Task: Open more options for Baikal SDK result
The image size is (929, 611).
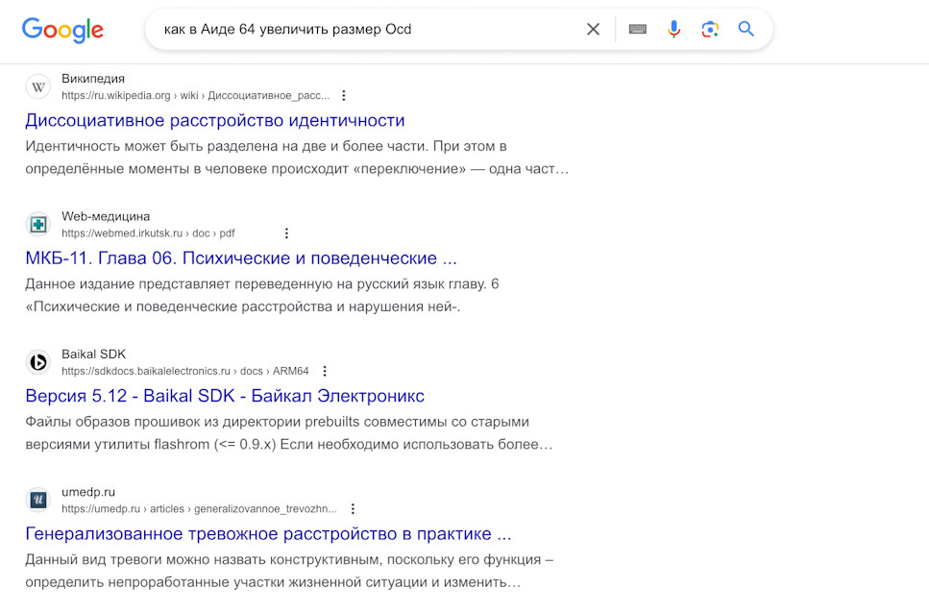Action: click(x=325, y=371)
